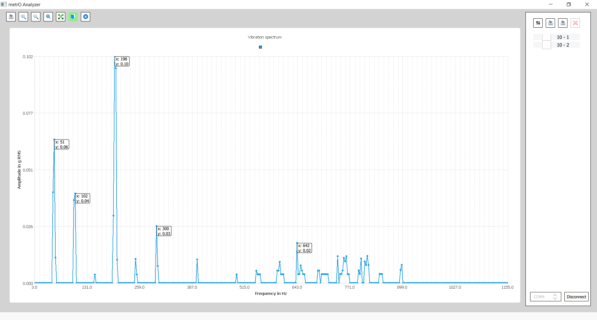Close the metrO Analyzer window
597x320 pixels.
[x=587, y=4]
